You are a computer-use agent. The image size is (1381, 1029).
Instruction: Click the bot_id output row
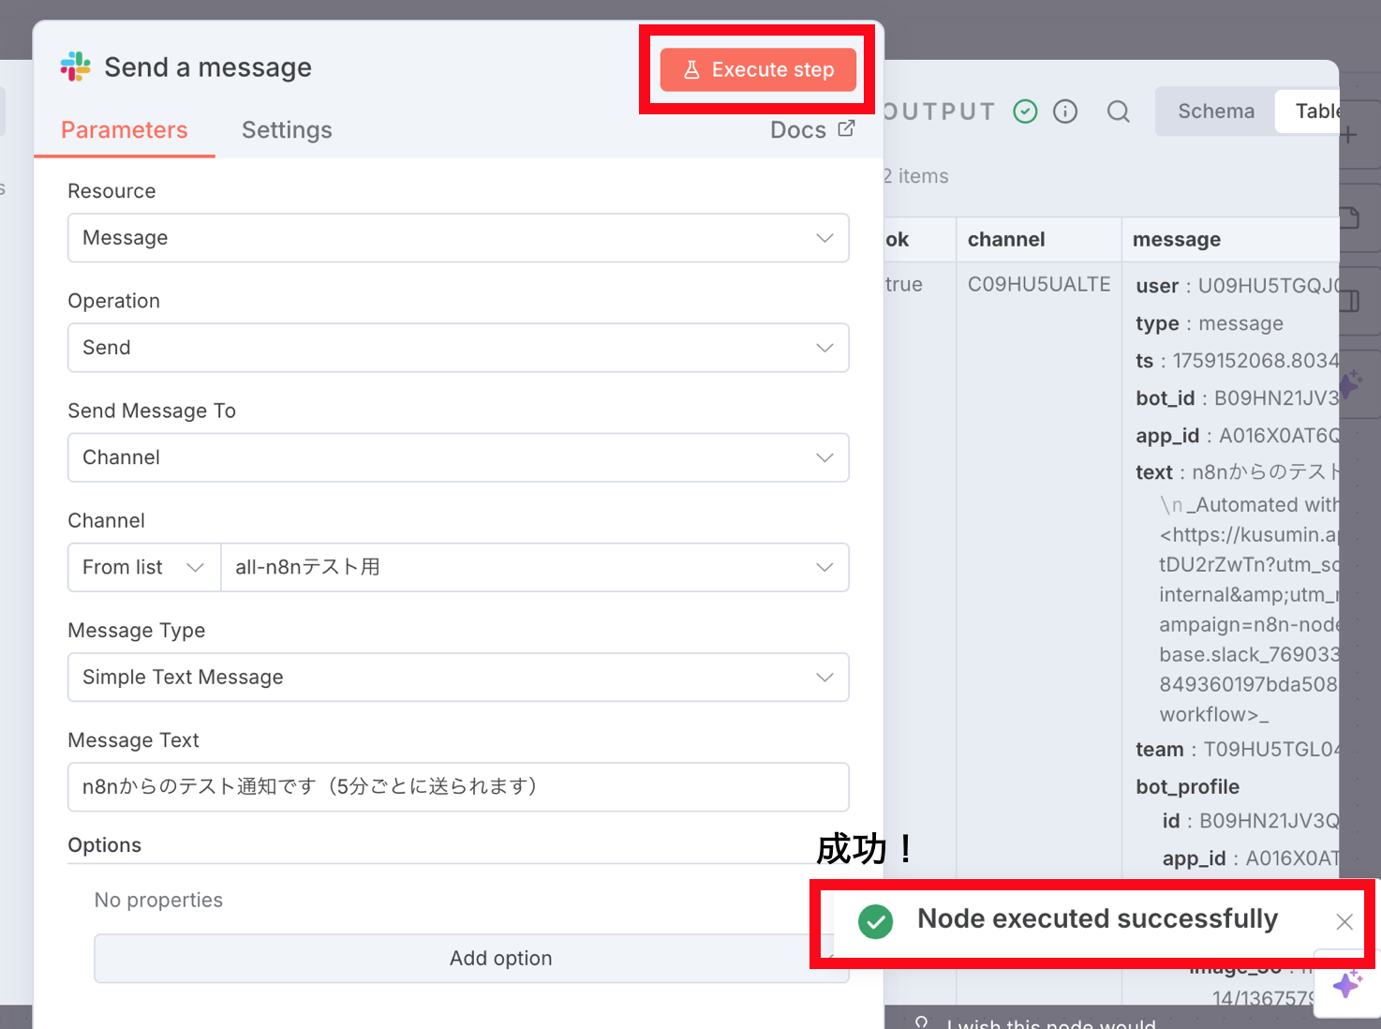click(1238, 398)
